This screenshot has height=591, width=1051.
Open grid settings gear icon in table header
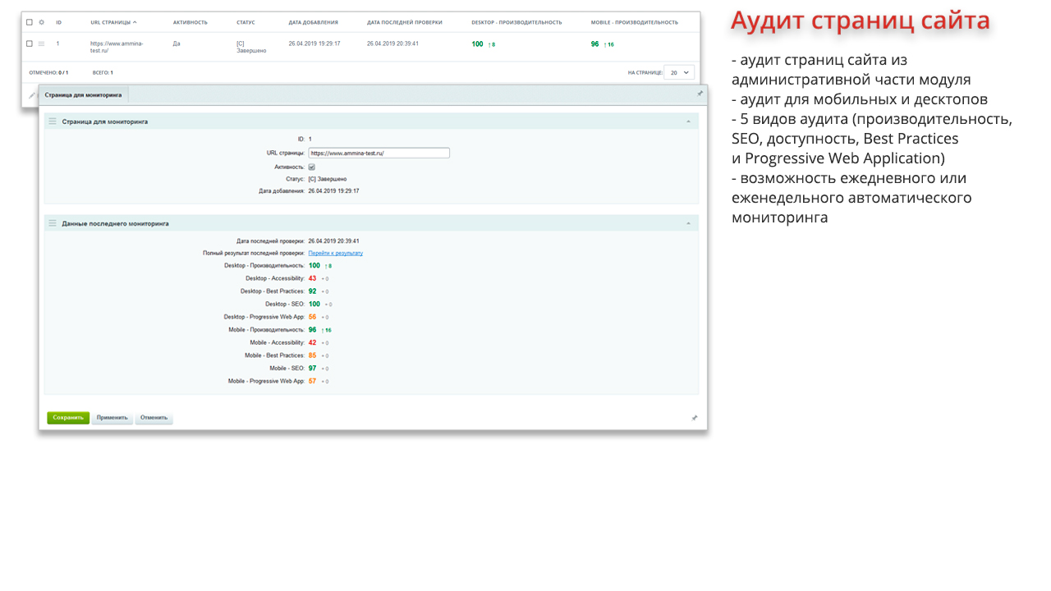tap(42, 22)
